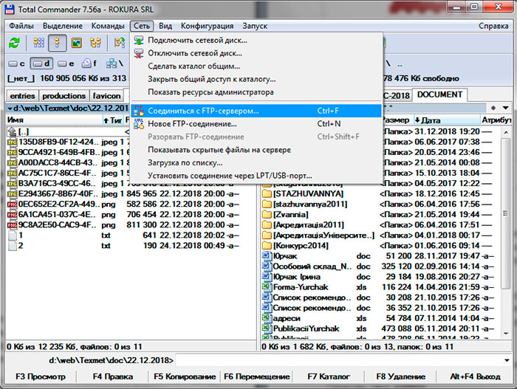Open right panel directory history dropdown arrow
The image size is (517, 389).
pyautogui.click(x=505, y=108)
